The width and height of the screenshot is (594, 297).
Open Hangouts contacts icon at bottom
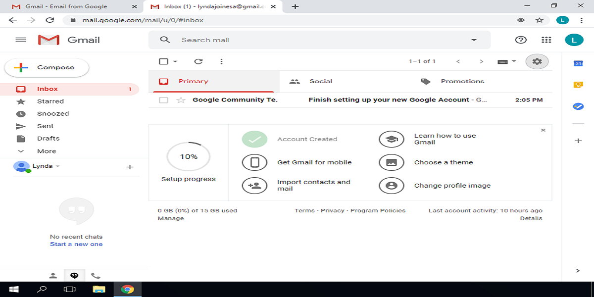[53, 276]
